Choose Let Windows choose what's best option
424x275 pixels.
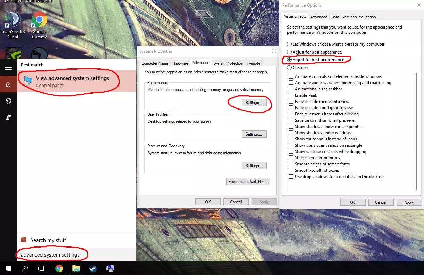tap(335, 44)
